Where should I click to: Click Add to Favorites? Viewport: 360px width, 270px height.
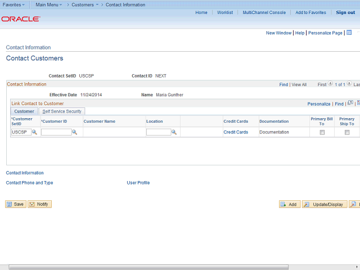point(310,12)
